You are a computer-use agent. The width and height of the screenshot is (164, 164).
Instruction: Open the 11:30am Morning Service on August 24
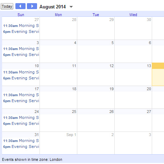[x=21, y=117]
